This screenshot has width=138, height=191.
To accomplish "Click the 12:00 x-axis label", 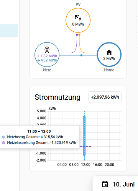I will click(x=86, y=165).
